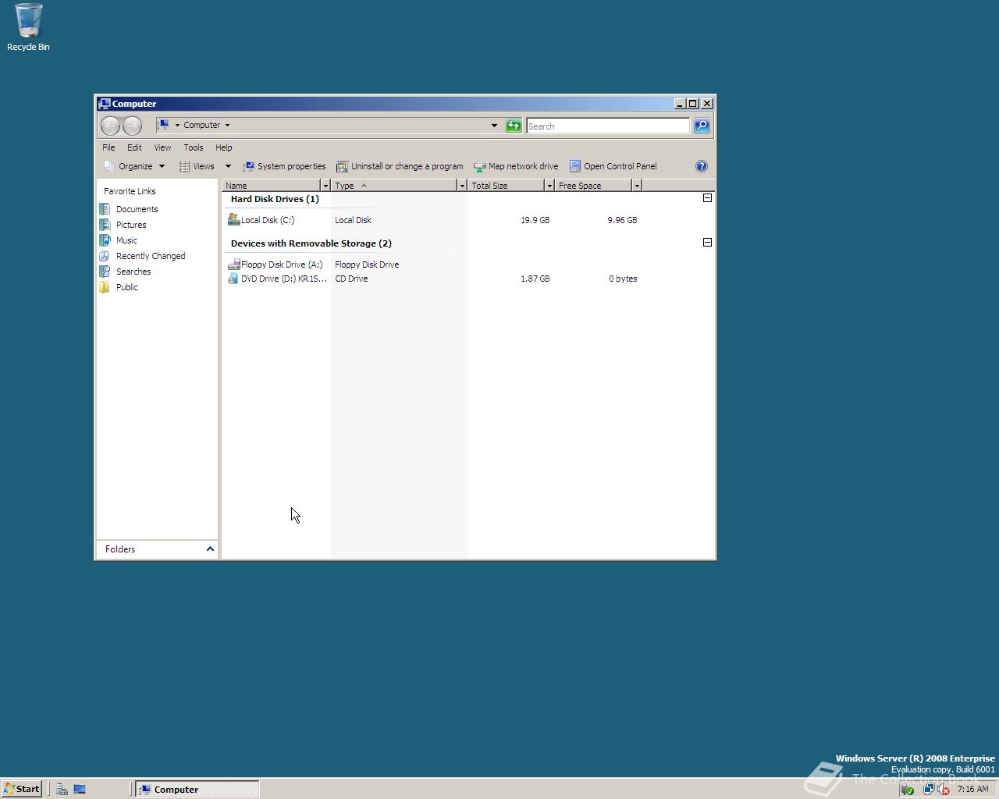This screenshot has height=799, width=999.
Task: Open the Free Space column filter dropdown
Action: (637, 186)
